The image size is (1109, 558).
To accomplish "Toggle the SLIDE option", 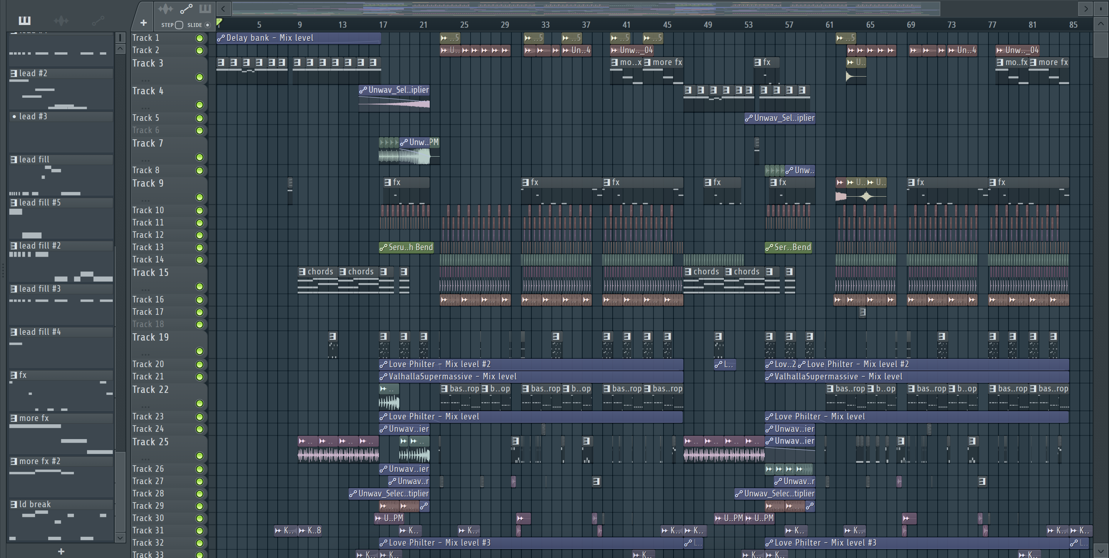I will tap(208, 25).
